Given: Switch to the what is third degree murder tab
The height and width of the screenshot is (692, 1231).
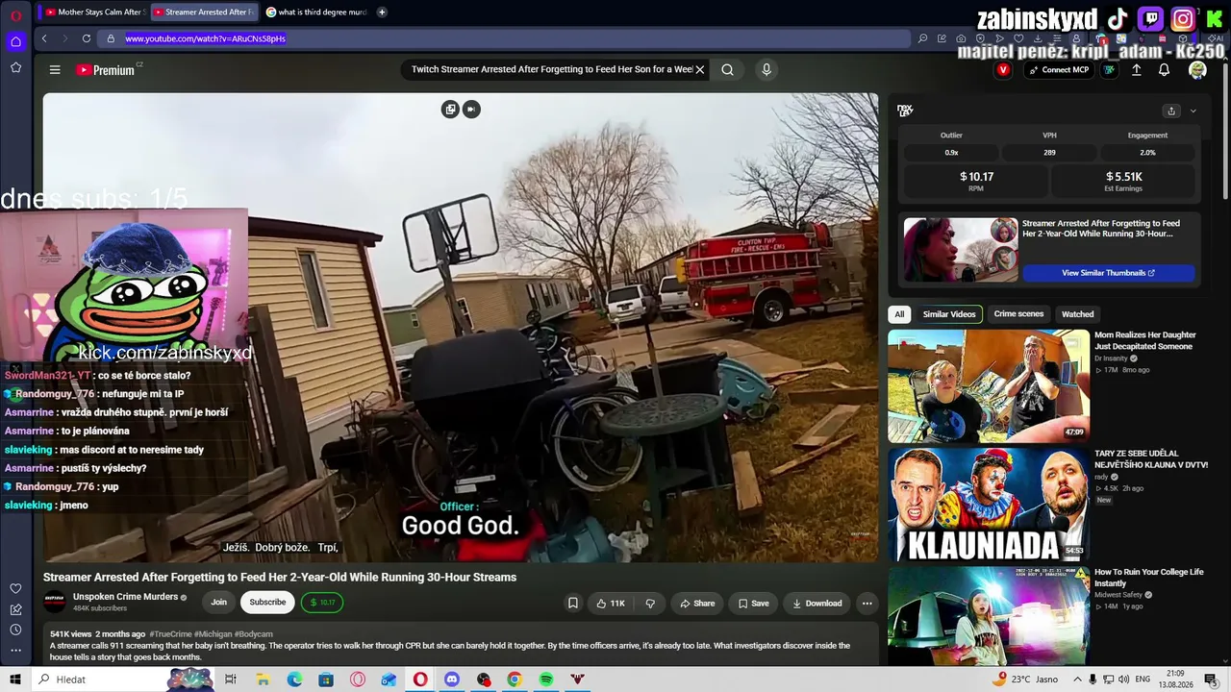Looking at the screenshot, I should coord(315,12).
